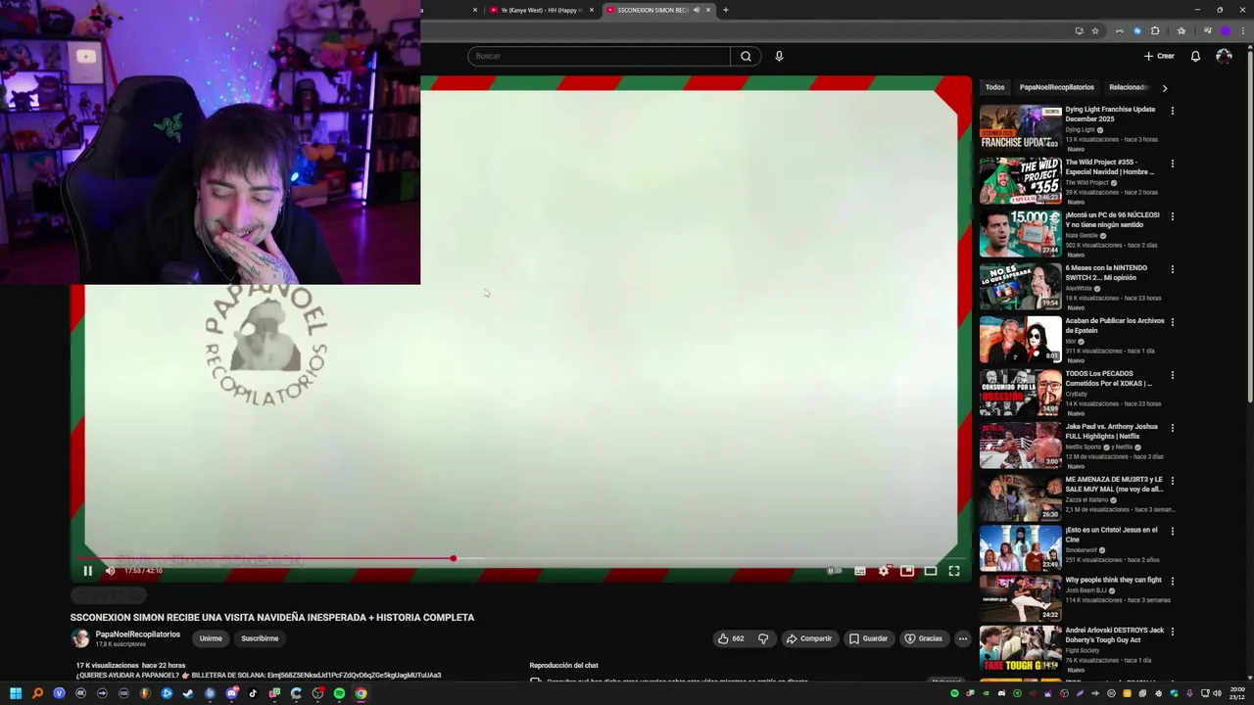Screen dimensions: 1254x705
Task: Open the YouTube account avatar menu
Action: (x=1224, y=56)
